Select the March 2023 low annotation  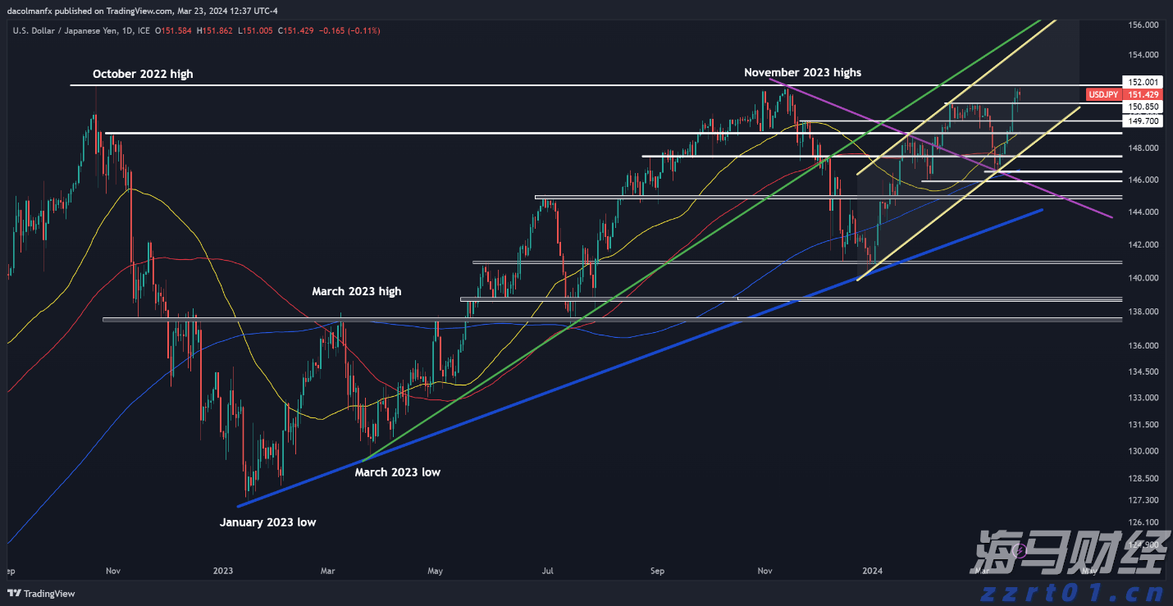[x=397, y=472]
